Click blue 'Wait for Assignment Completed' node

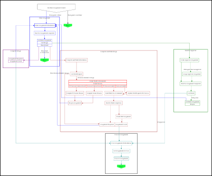45,33
